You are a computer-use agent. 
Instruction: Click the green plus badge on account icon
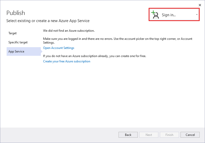point(153,12)
